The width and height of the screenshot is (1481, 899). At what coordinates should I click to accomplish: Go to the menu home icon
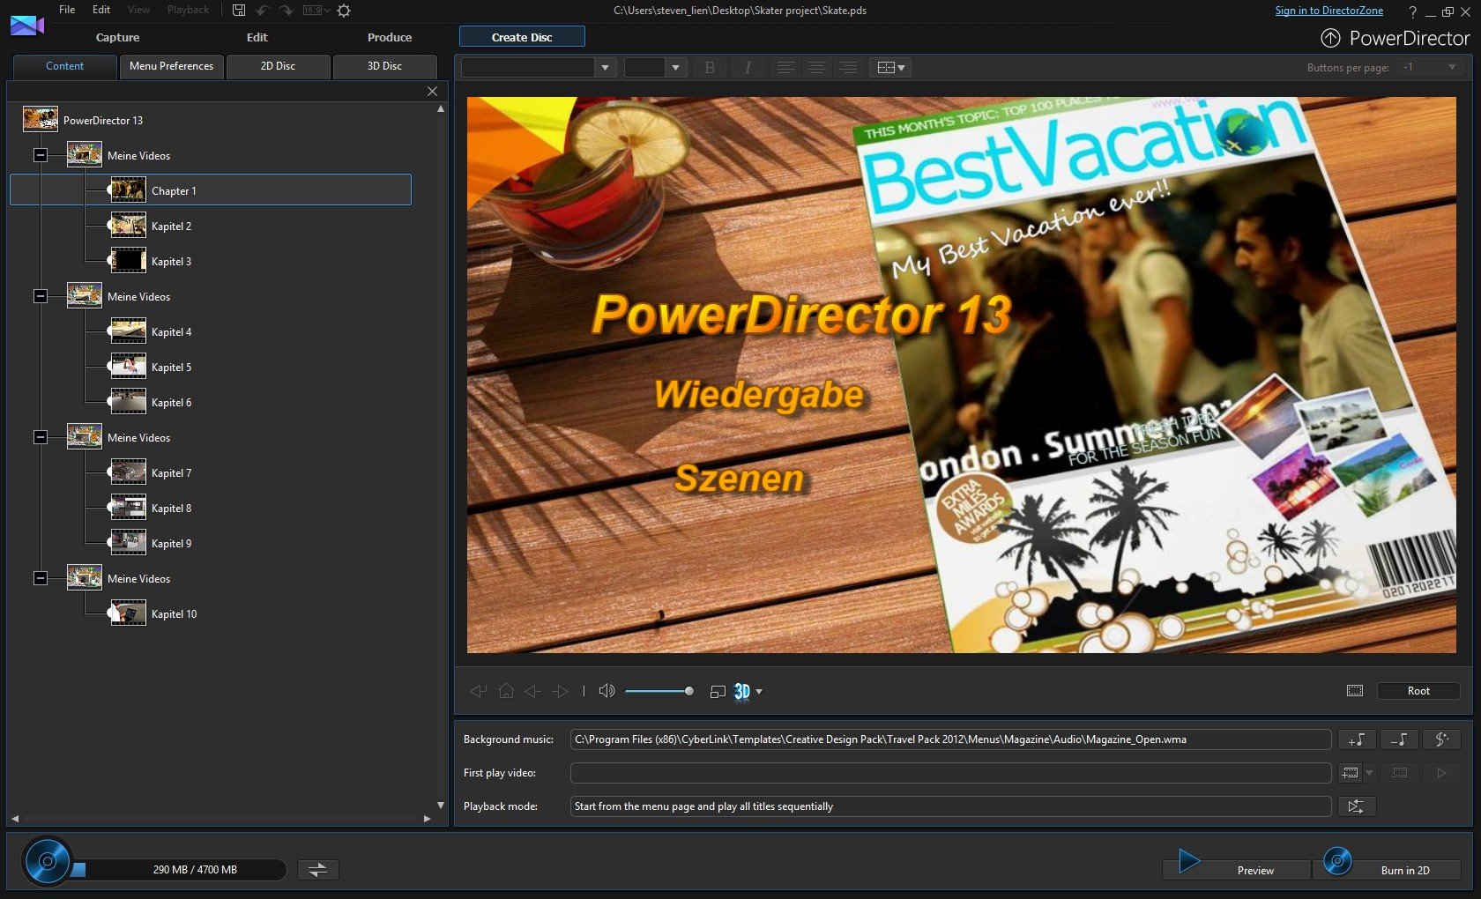(x=506, y=691)
